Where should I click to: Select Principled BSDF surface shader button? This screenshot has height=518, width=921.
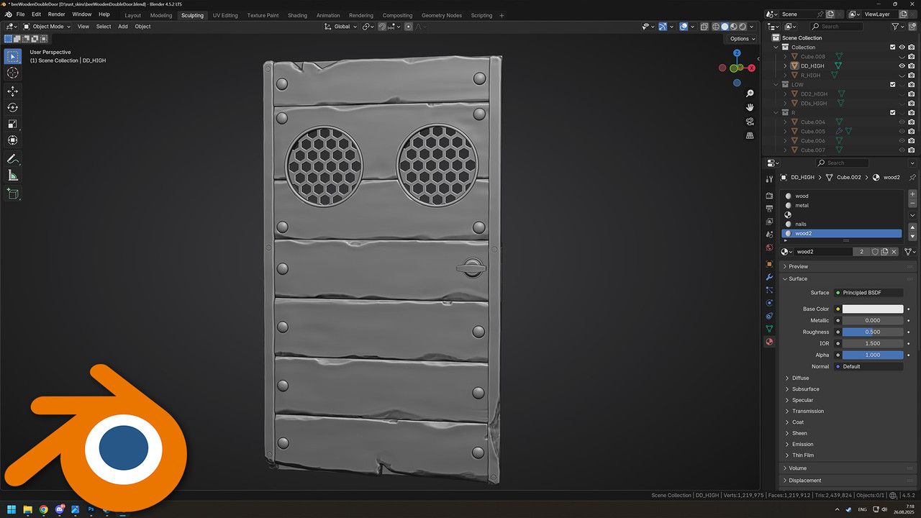[868, 293]
